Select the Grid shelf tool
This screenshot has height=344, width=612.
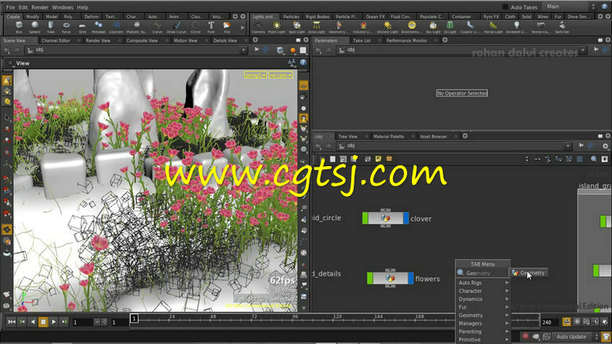point(82,27)
